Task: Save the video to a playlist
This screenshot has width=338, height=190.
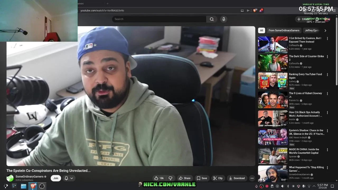Action: point(202,178)
